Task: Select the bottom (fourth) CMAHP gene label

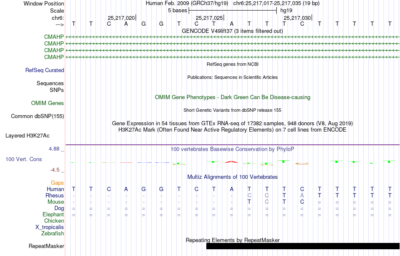Action: pyautogui.click(x=54, y=57)
